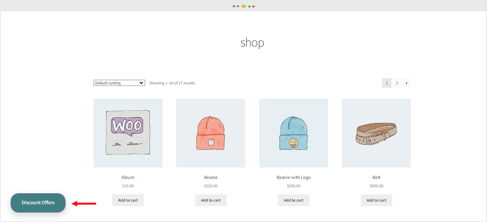
Task: Click the shop page heading
Action: pyautogui.click(x=252, y=43)
